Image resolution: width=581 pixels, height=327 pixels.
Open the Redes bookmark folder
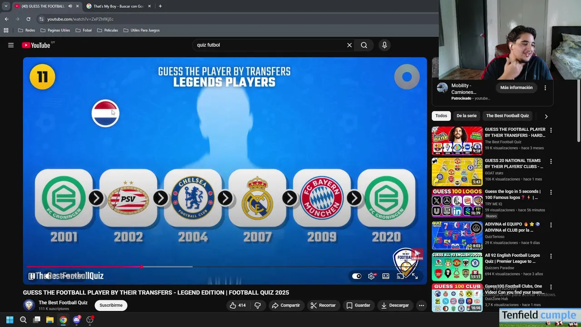pos(26,30)
